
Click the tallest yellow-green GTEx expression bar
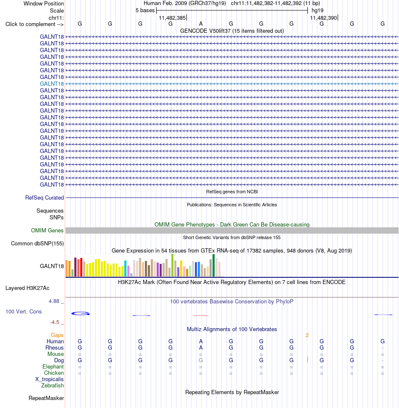[x=173, y=265]
